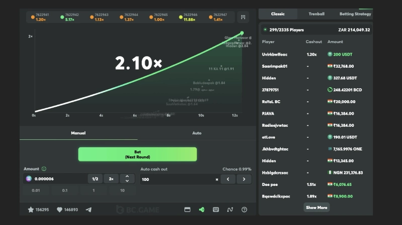Open the live stats graph icon
The image size is (402, 225).
point(230,210)
